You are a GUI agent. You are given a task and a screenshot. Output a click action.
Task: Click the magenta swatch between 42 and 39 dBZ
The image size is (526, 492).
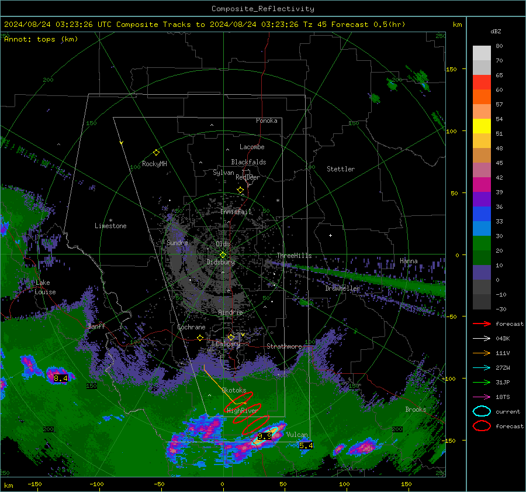[x=482, y=185]
